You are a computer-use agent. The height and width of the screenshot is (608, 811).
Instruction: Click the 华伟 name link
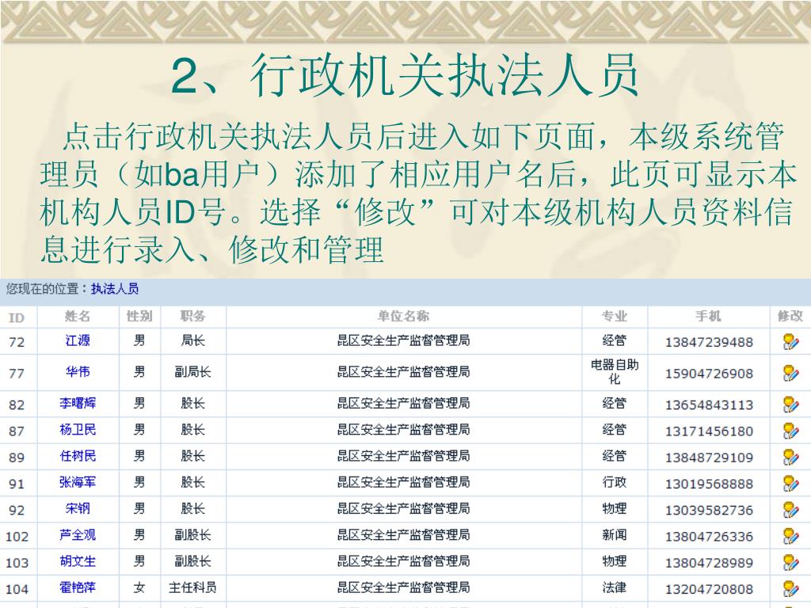tap(78, 372)
